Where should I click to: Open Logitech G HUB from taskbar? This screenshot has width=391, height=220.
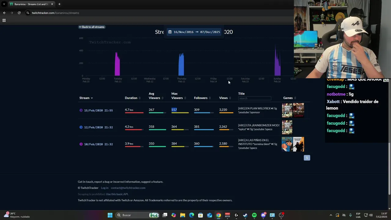[x=236, y=215]
